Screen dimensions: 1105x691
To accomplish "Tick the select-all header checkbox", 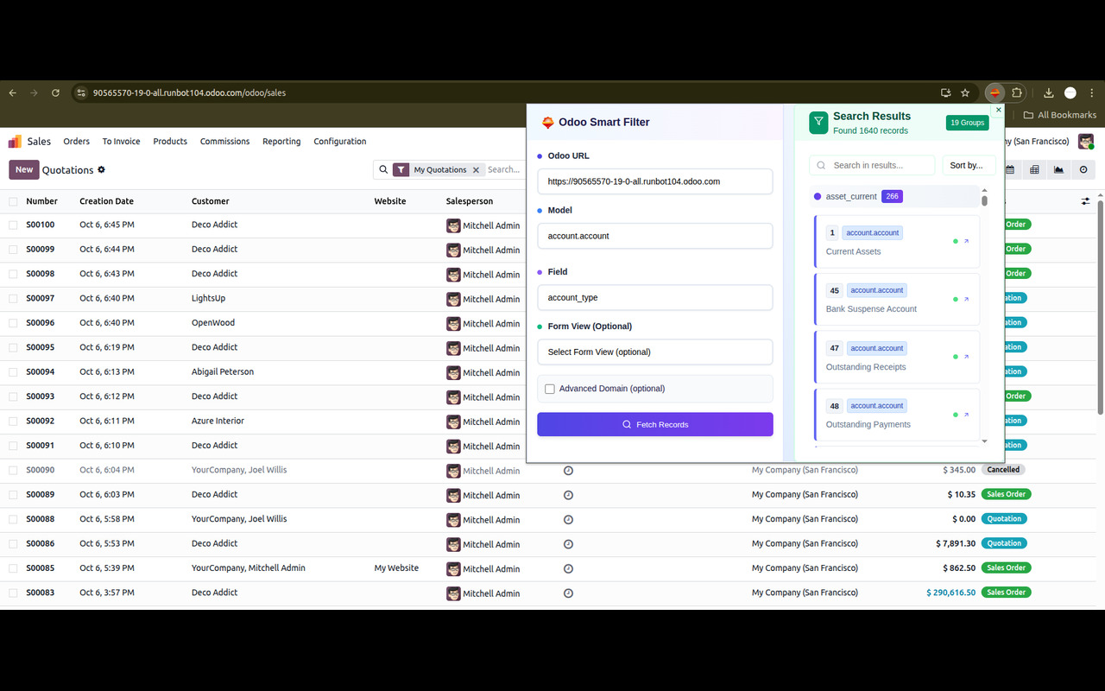I will (x=13, y=201).
